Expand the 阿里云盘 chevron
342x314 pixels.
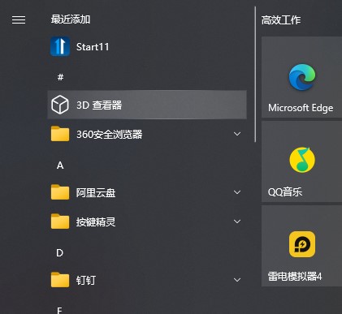coord(237,192)
